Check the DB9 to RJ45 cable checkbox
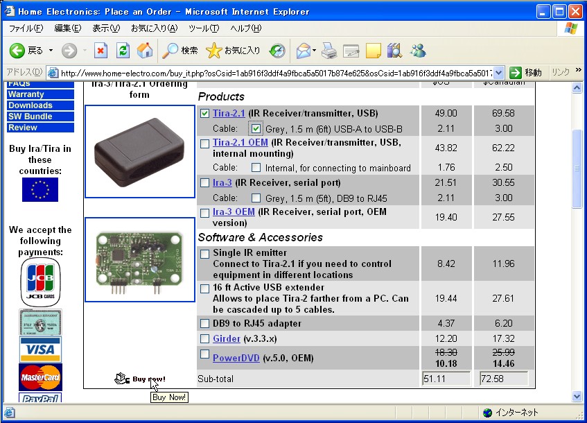 [256, 198]
